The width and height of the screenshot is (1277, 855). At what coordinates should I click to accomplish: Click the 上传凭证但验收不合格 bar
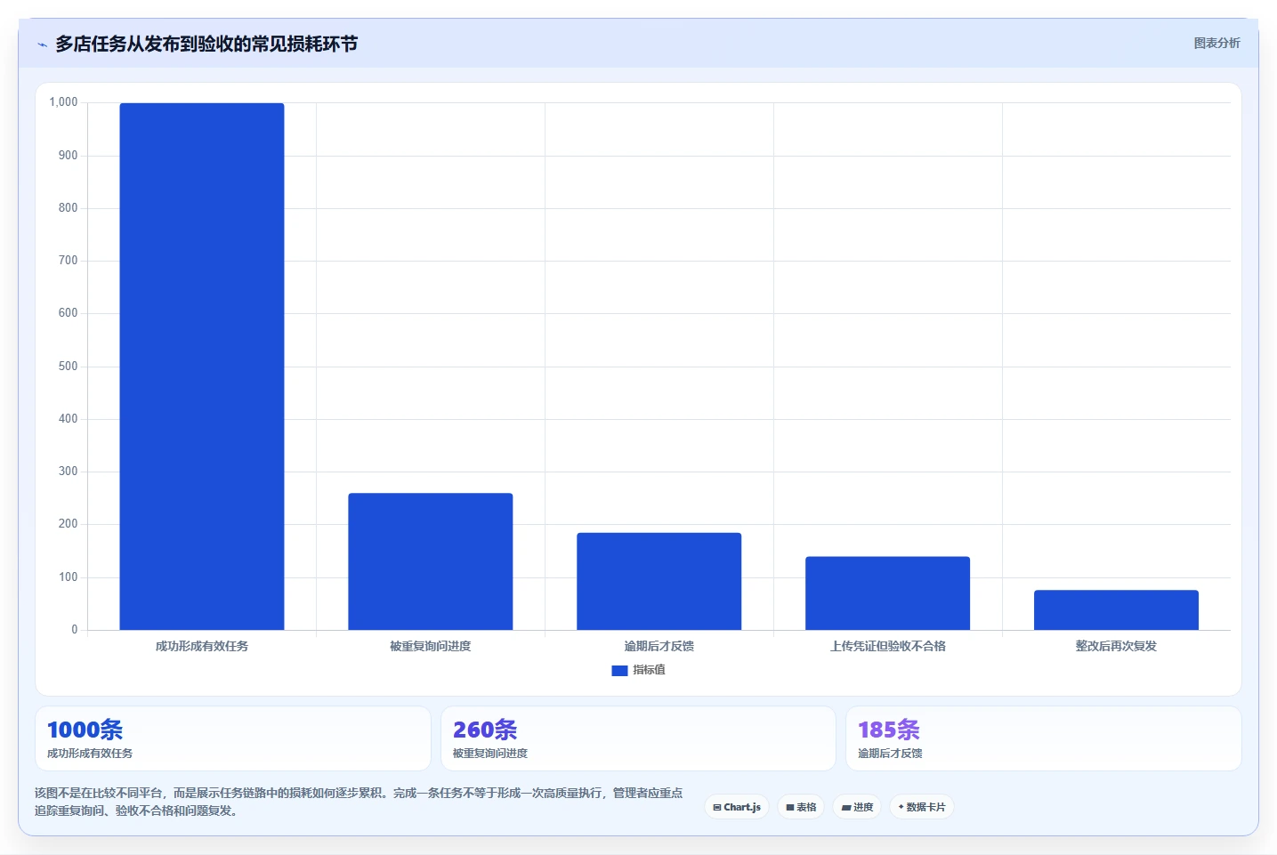pos(888,593)
